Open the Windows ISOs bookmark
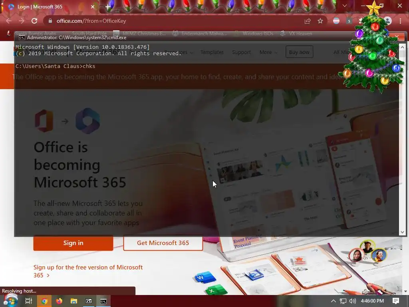This screenshot has width=409, height=307. click(254, 34)
